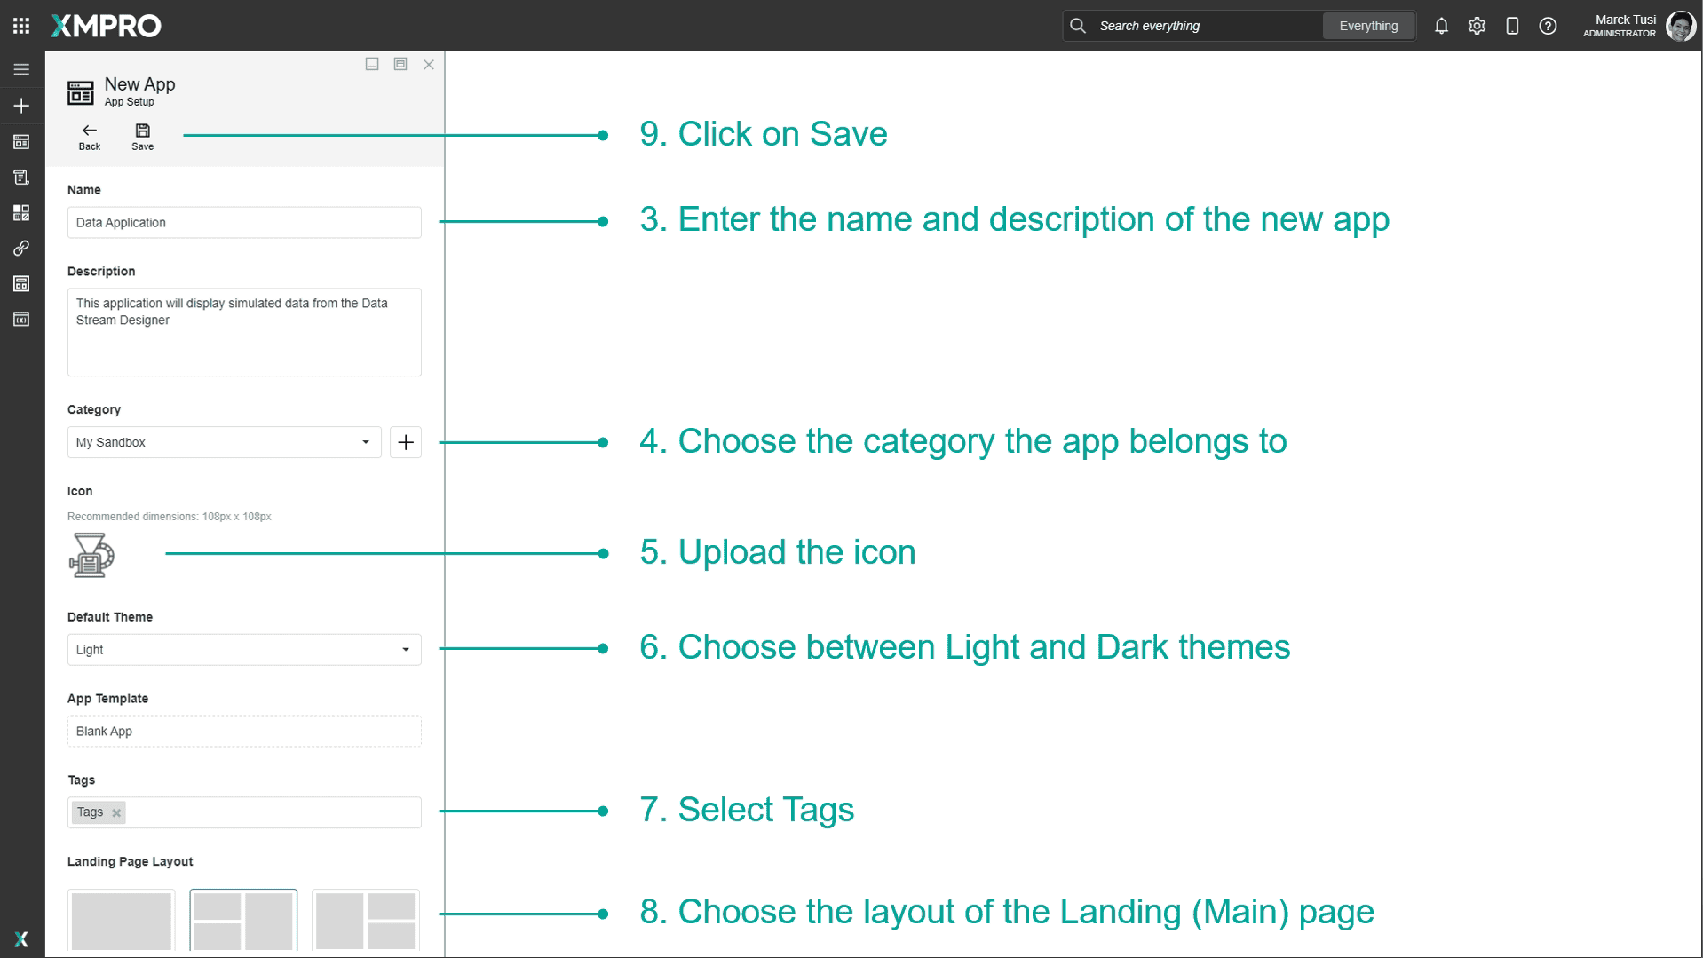The height and width of the screenshot is (958, 1703).
Task: Click the plus icon beside the Category dropdown
Action: click(406, 442)
